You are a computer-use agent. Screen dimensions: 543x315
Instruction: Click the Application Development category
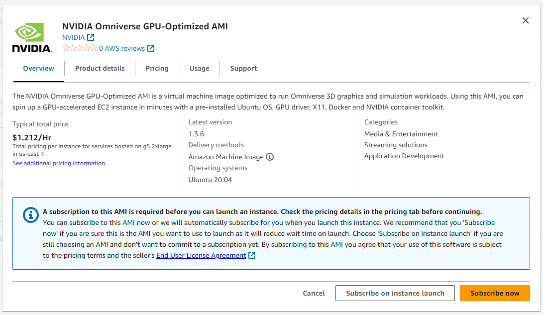point(404,156)
